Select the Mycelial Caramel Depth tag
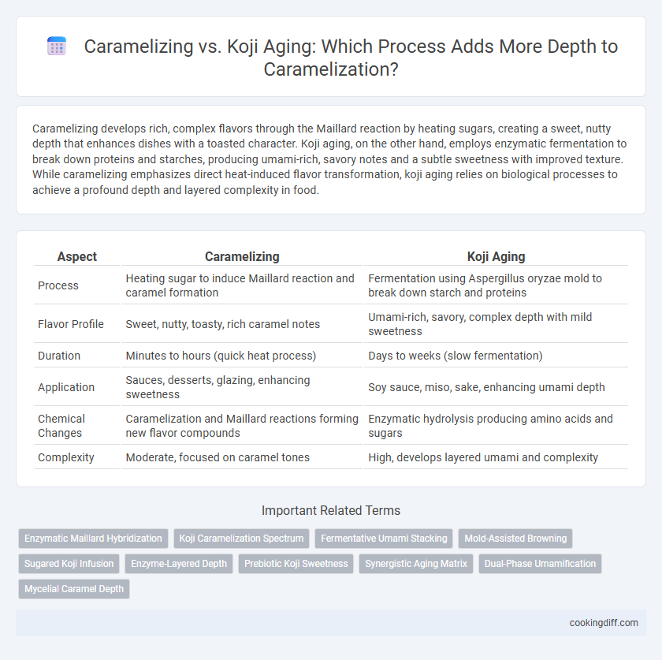This screenshot has height=660, width=662. point(74,589)
